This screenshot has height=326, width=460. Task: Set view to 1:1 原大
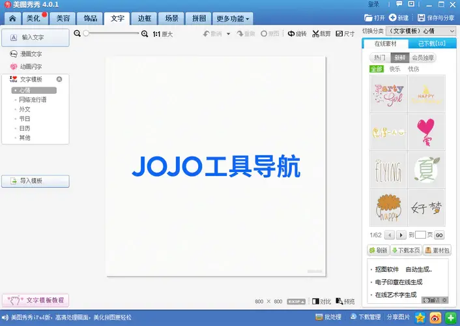point(162,34)
